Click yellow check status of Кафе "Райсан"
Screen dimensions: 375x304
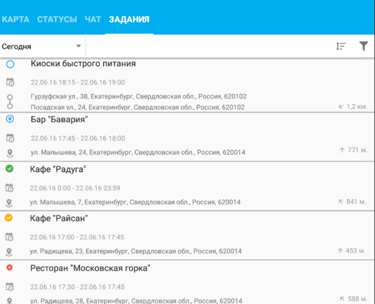pyautogui.click(x=8, y=218)
